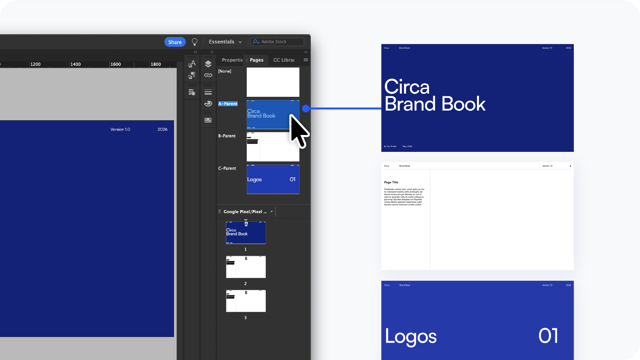Open the Text Wrap panel icon
The height and width of the screenshot is (360, 640).
[192, 92]
